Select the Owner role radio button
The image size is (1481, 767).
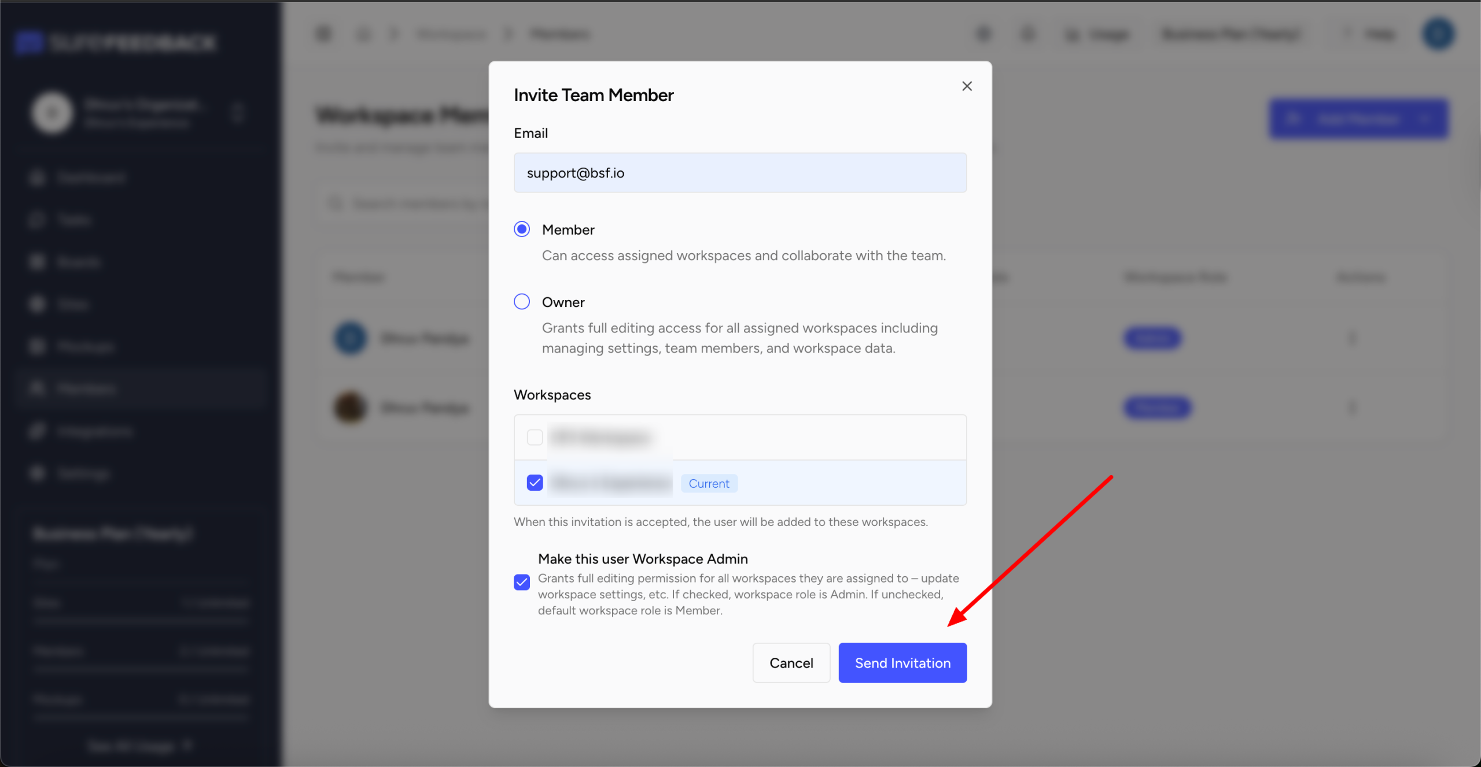(522, 302)
